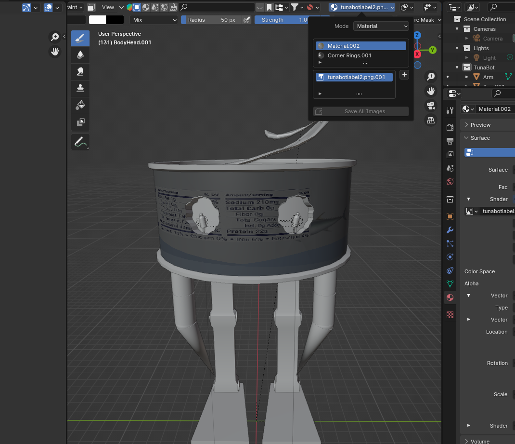Expand the Preview panel
Image resolution: width=515 pixels, height=444 pixels.
tap(480, 125)
